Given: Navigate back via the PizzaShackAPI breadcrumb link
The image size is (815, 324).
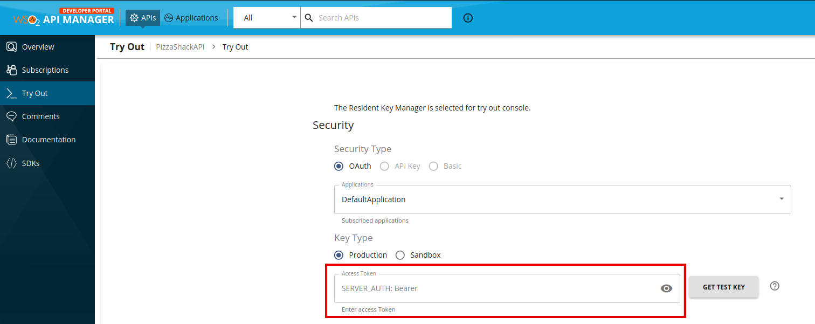Looking at the screenshot, I should [x=180, y=46].
